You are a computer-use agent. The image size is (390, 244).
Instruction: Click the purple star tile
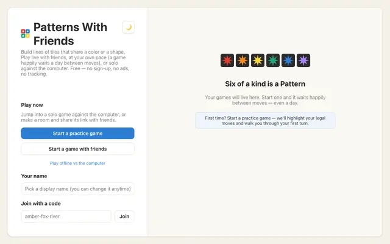[303, 60]
